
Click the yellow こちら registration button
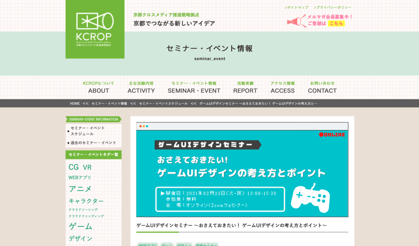pos(336,23)
